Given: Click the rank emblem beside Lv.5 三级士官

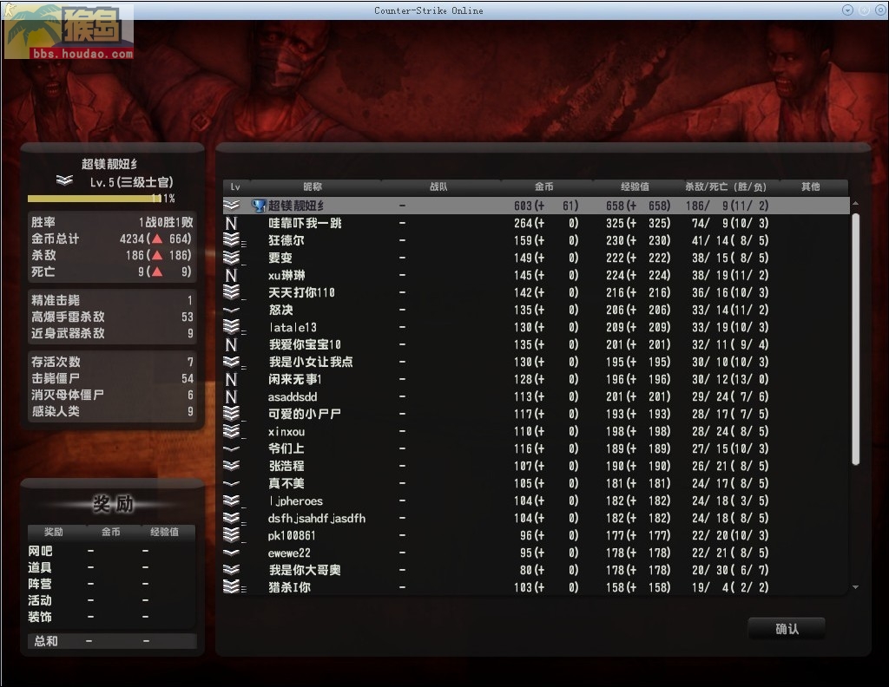Looking at the screenshot, I should click(64, 180).
